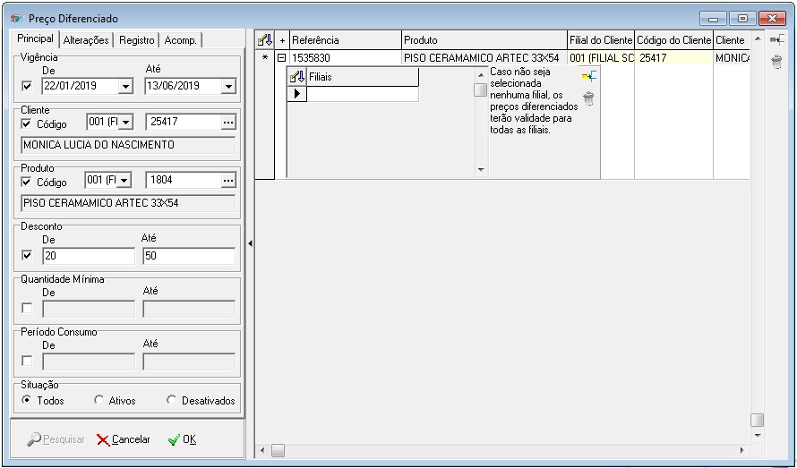The width and height of the screenshot is (797, 468).
Task: Click the Desconto Até input field
Action: tap(188, 256)
